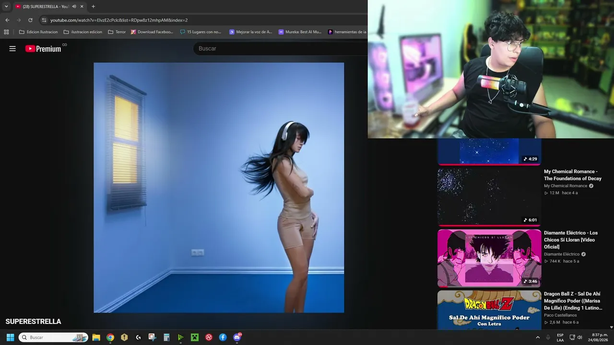614x345 pixels.
Task: Click '2,6 M hace 6 a' view count text
Action: pyautogui.click(x=561, y=322)
